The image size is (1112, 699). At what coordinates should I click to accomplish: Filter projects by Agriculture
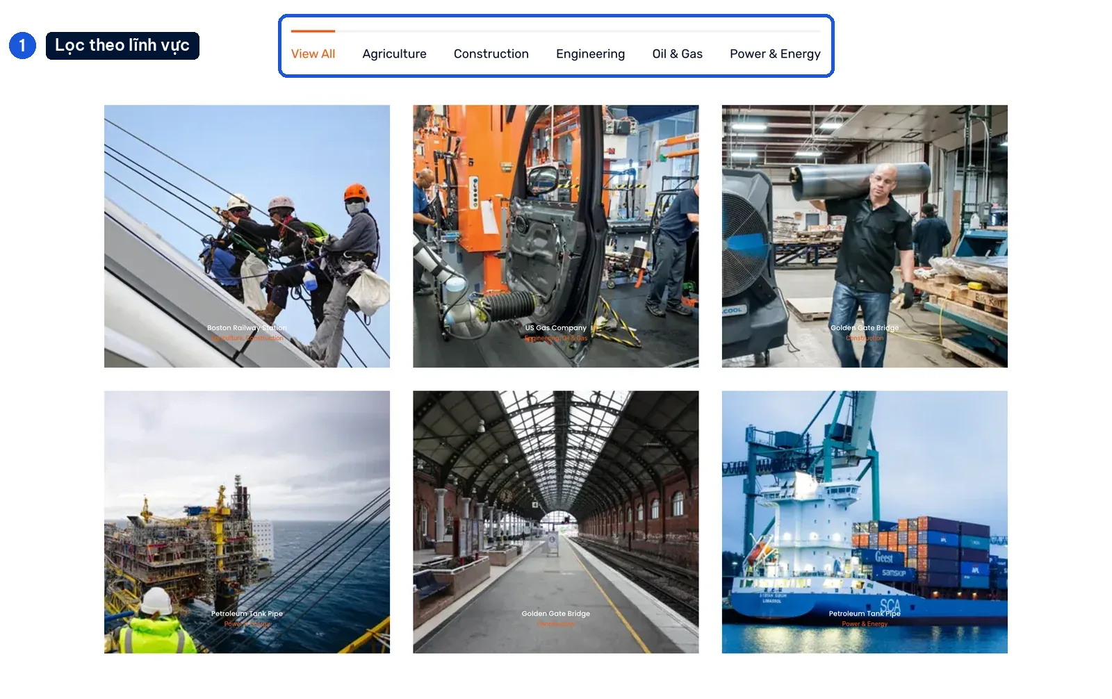click(x=394, y=54)
